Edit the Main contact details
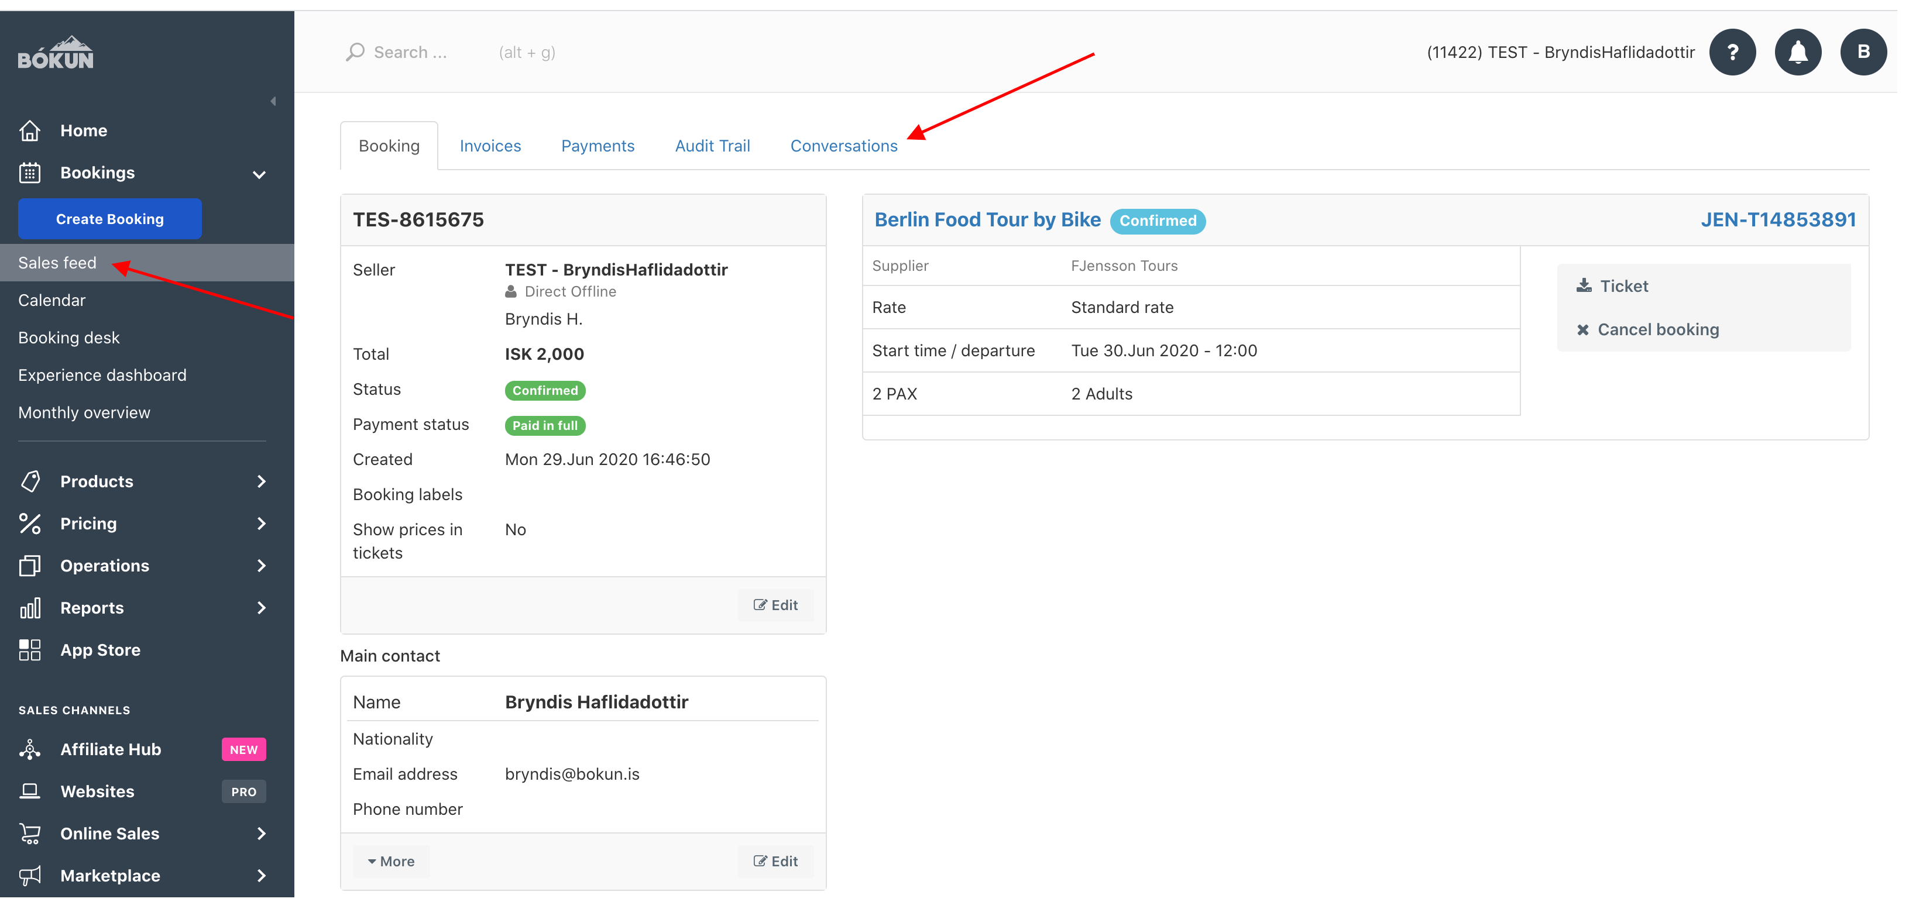Viewport: 1909px width, 909px height. [776, 862]
